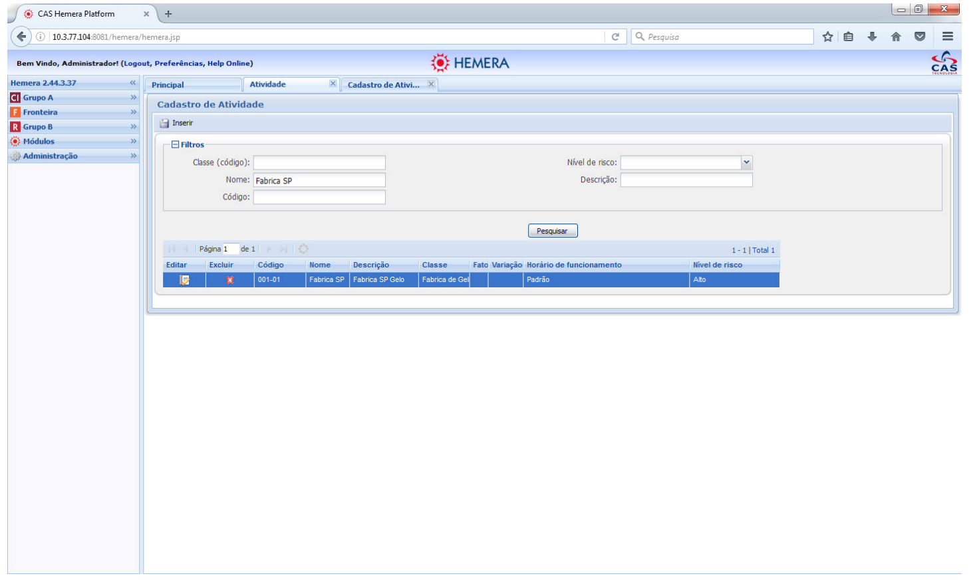The image size is (977, 584).
Task: Expand the Grupo A menu section
Action: (x=133, y=98)
